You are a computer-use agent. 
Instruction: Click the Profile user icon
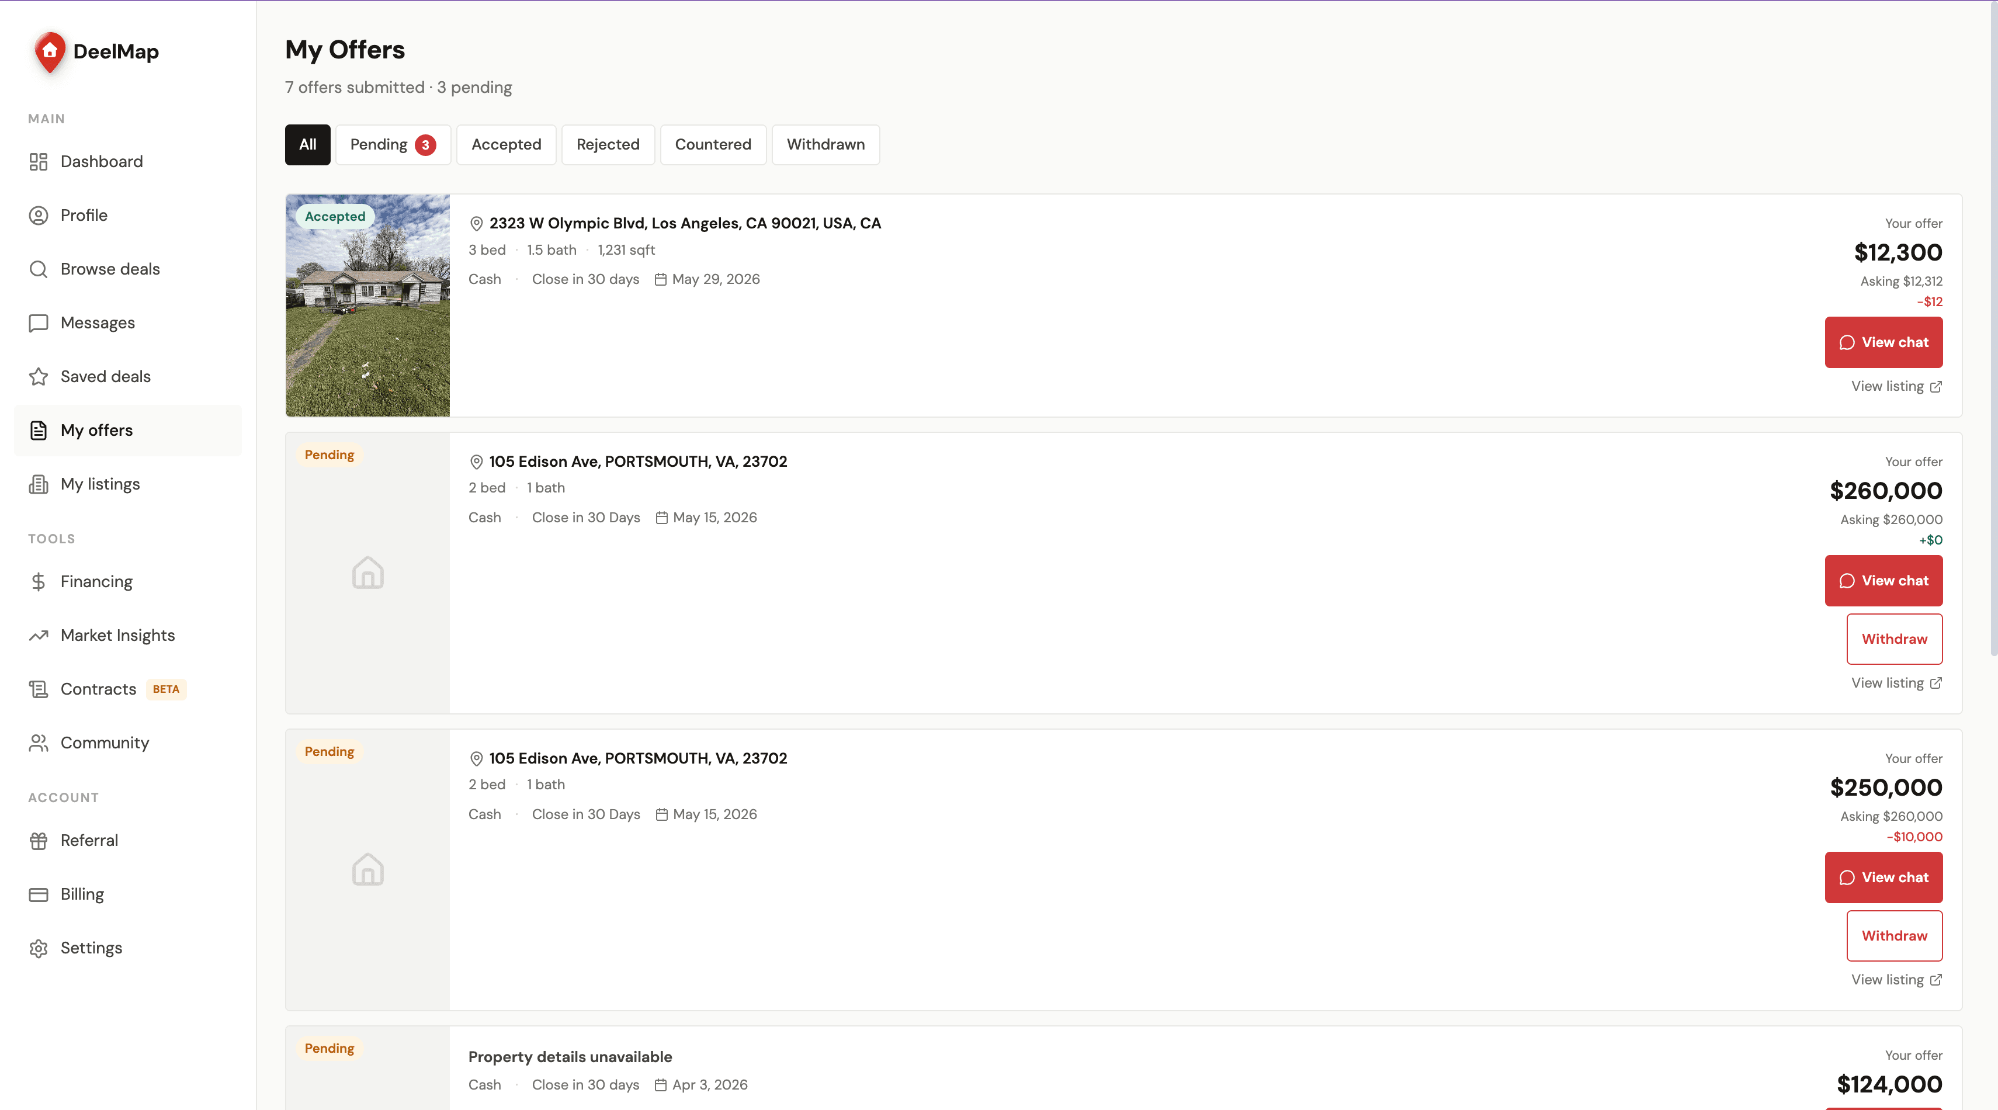click(38, 215)
